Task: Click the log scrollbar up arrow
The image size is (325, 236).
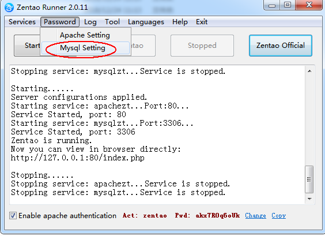Action: pyautogui.click(x=309, y=71)
